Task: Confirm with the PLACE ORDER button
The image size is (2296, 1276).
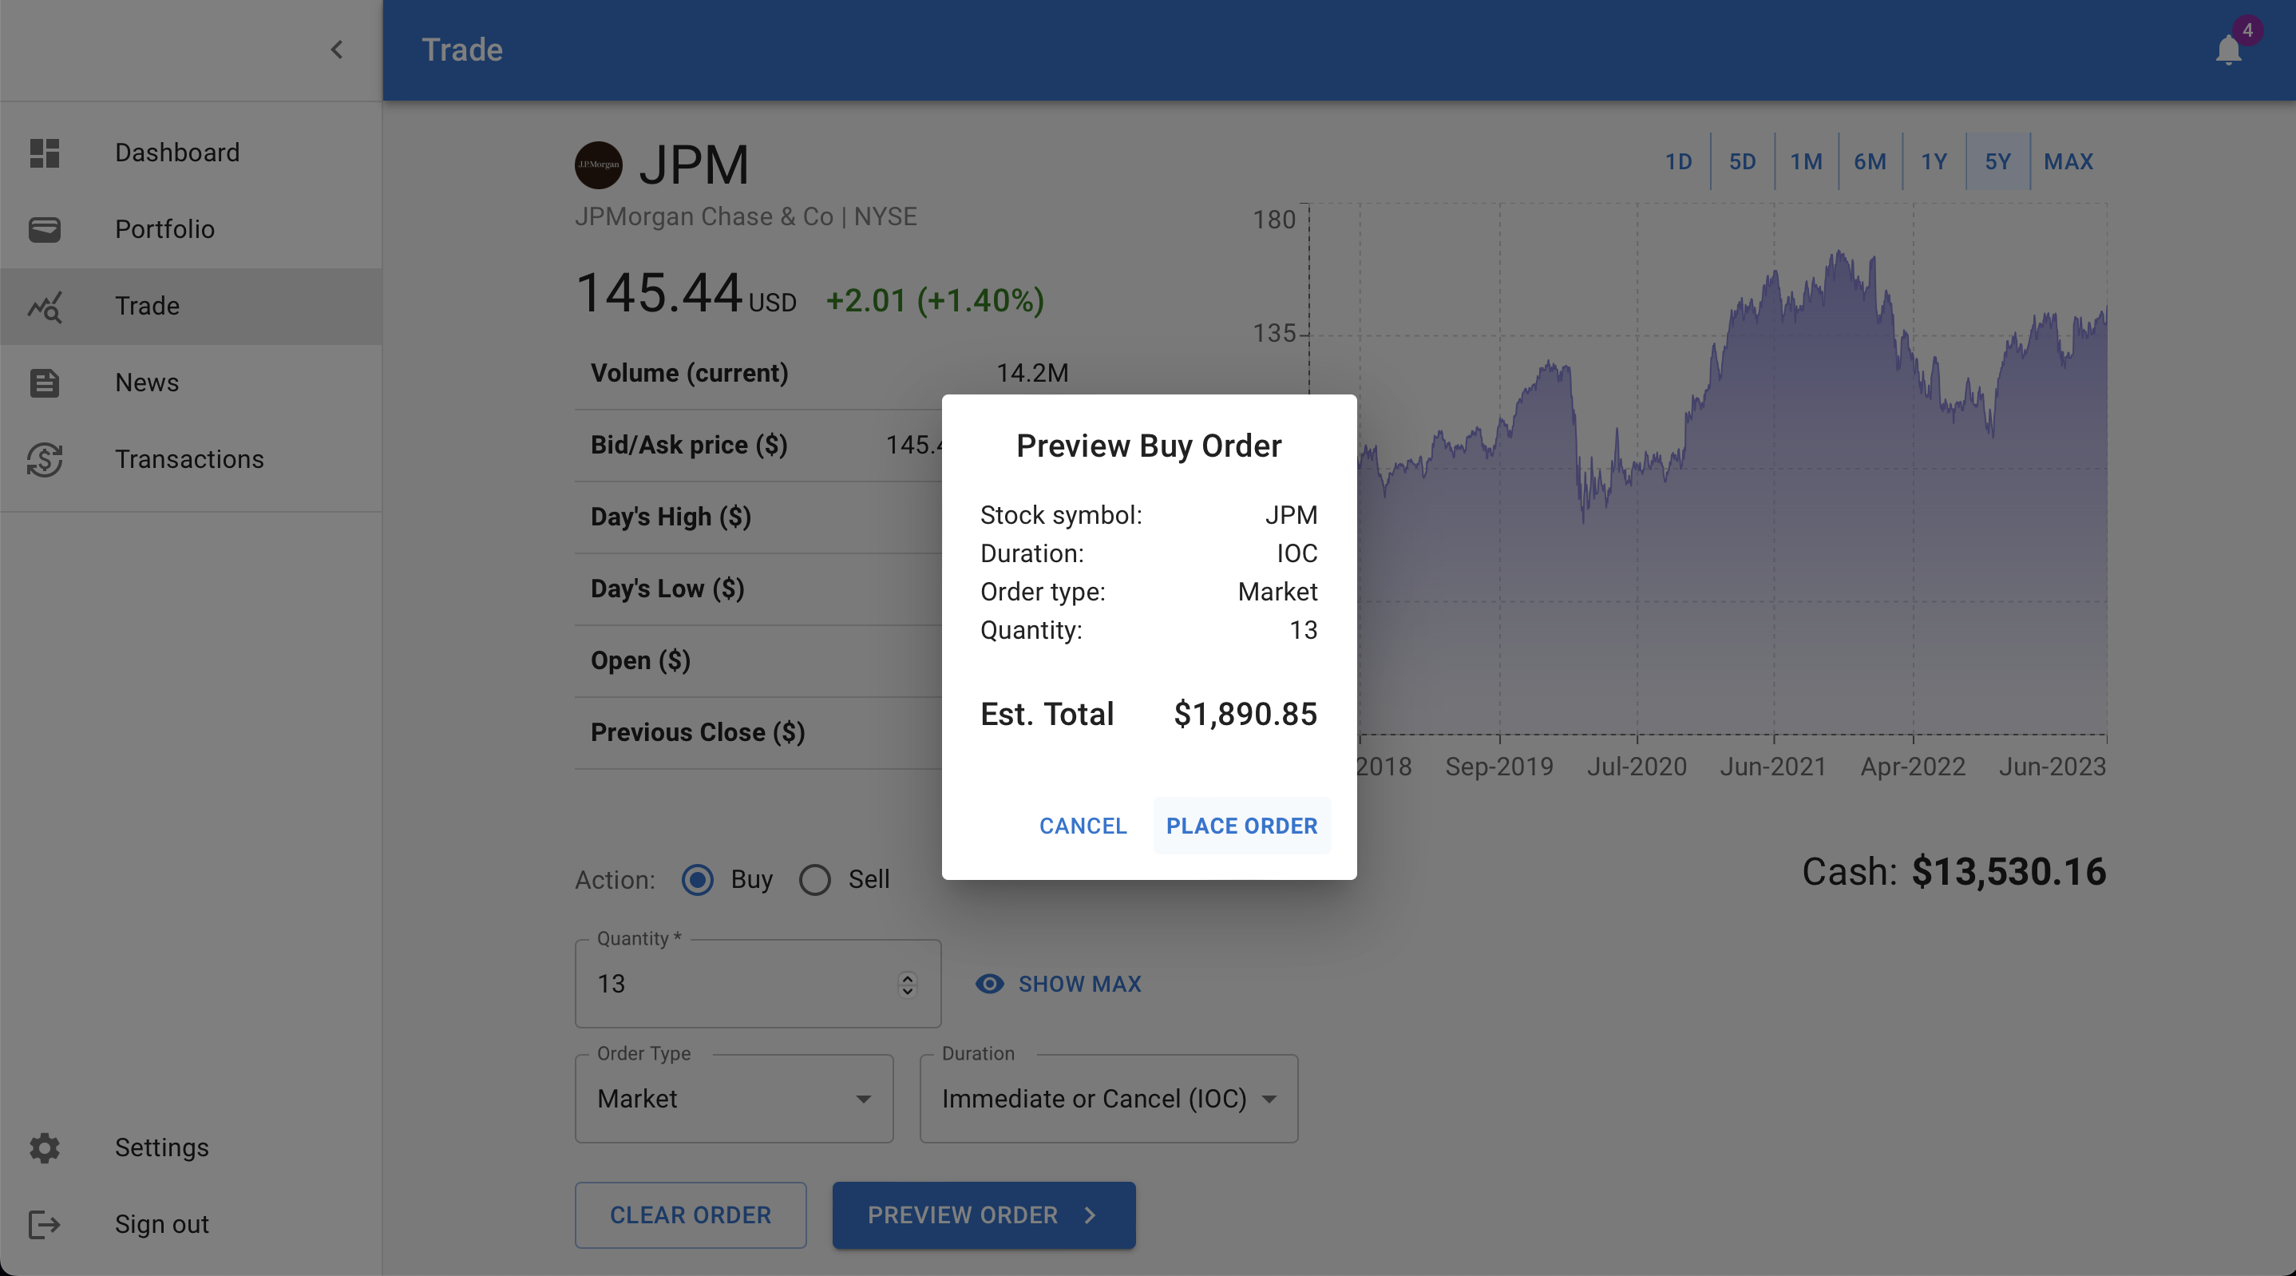Action: (1241, 826)
